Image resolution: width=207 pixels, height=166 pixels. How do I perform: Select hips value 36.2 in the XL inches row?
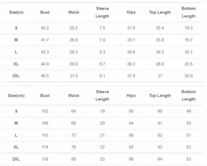coord(131,64)
